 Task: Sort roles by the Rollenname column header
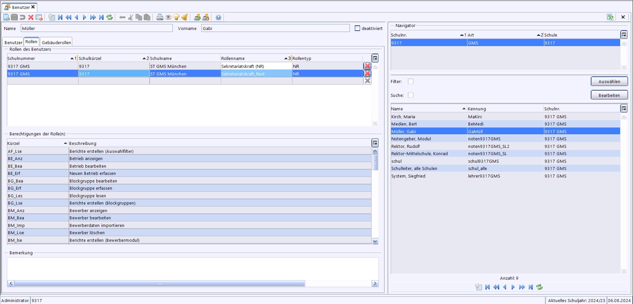[256, 58]
